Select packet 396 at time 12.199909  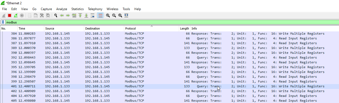[170, 72]
